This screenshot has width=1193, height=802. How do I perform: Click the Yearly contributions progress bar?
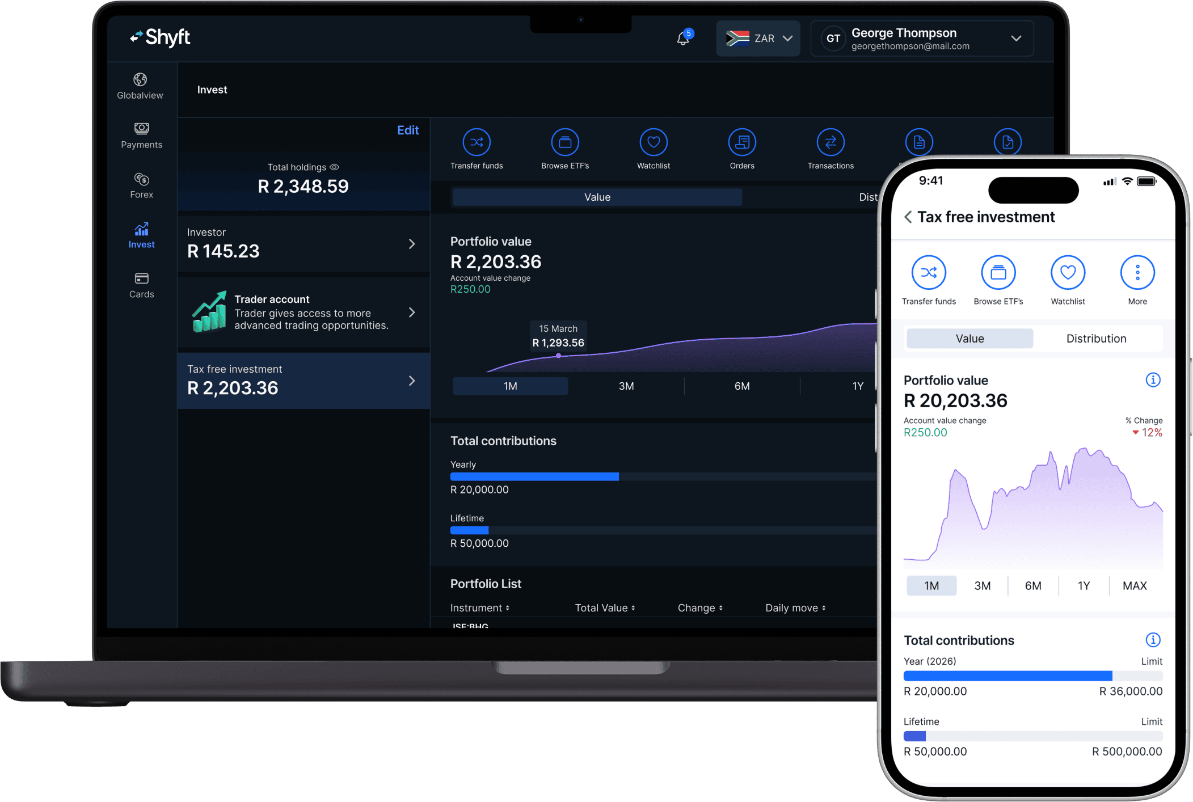[x=664, y=476]
